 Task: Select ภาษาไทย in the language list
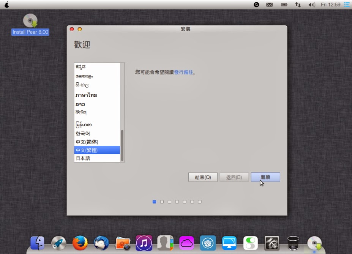pyautogui.click(x=97, y=95)
